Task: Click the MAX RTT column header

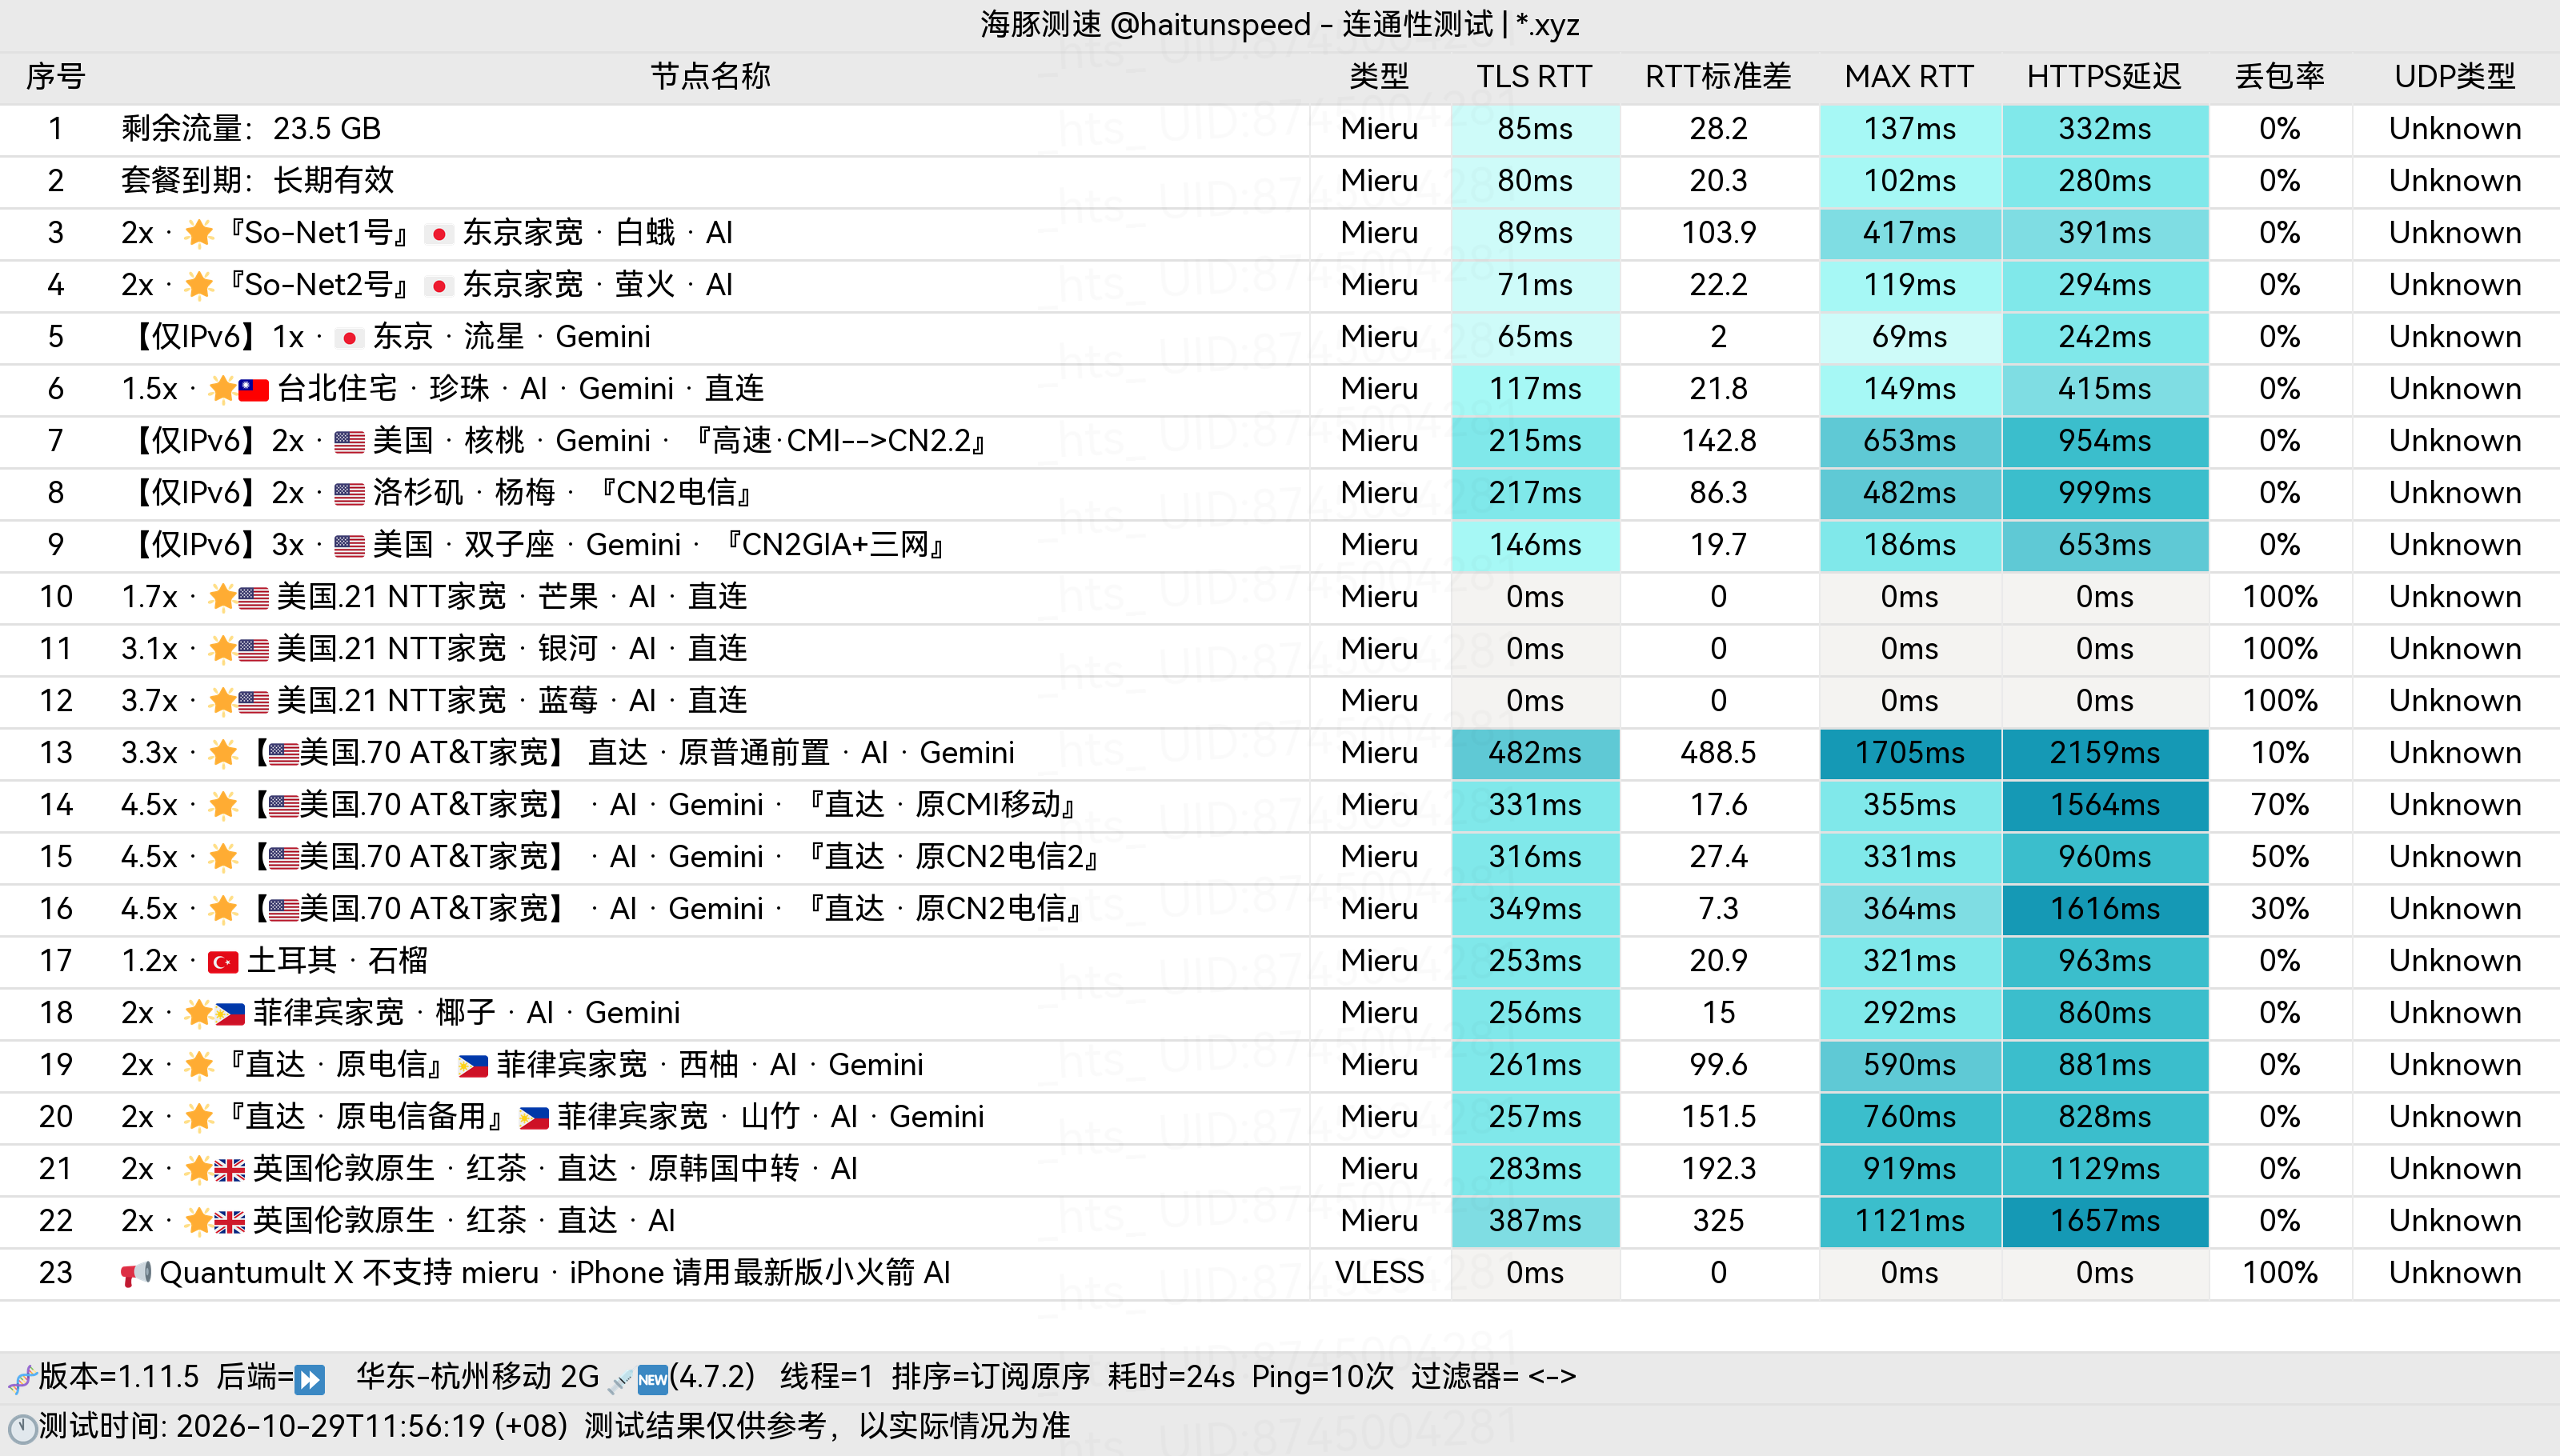Action: coord(1909,77)
